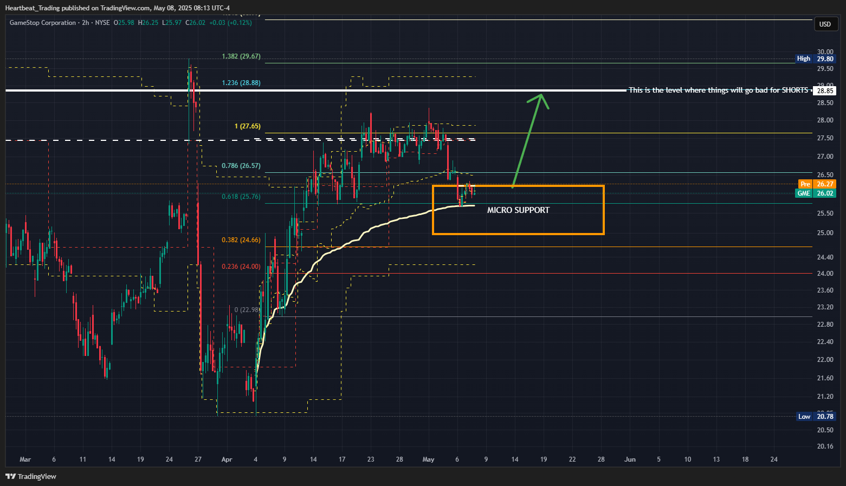Select the Low 20.78 price tag
Viewport: 846px width, 486px height.
816,416
